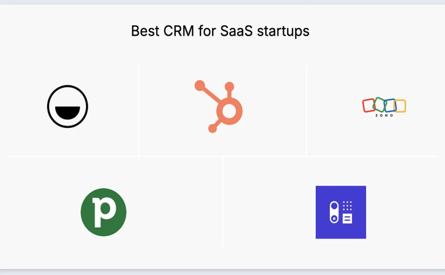Screen dimensions: 445x275
Task: Click the HubSpot sprocket's small bottom node
Action: pos(213,128)
